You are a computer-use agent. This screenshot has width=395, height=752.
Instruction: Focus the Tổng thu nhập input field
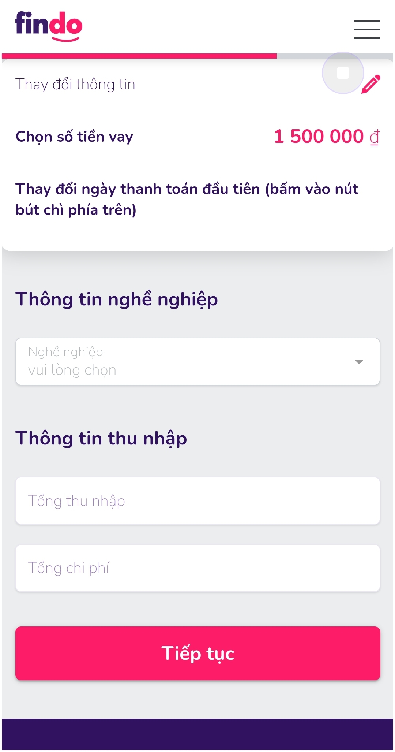click(197, 500)
